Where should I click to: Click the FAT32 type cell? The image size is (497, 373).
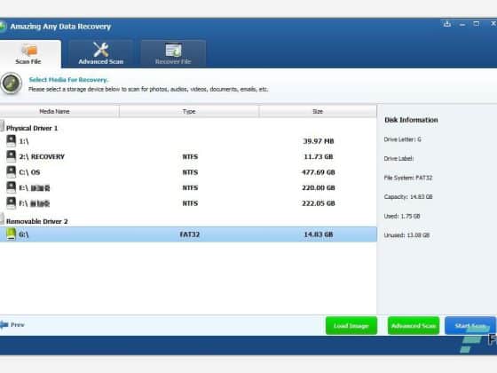190,234
